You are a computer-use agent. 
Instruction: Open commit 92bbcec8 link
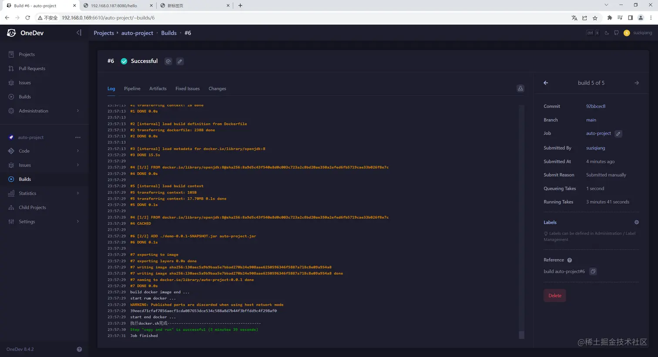click(596, 107)
